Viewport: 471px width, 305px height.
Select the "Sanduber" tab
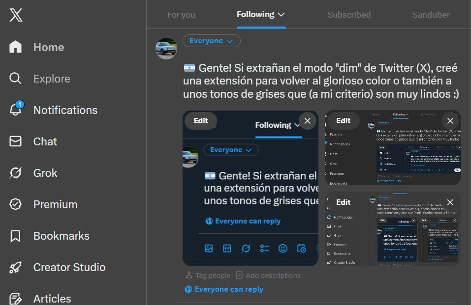click(x=431, y=14)
